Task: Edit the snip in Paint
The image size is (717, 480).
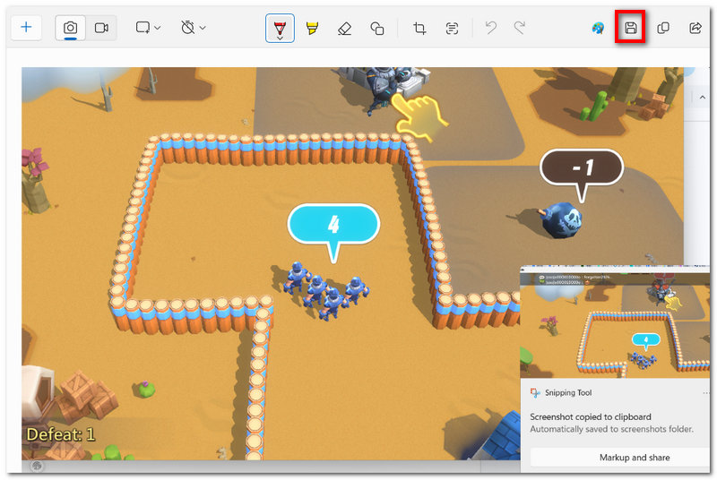Action: click(598, 29)
